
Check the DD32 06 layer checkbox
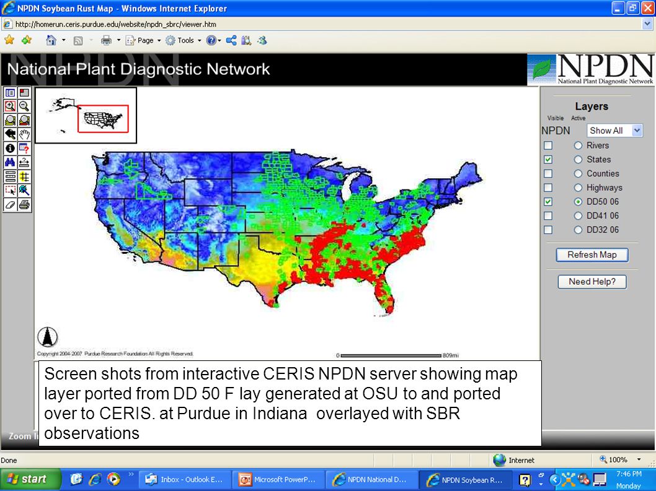548,230
